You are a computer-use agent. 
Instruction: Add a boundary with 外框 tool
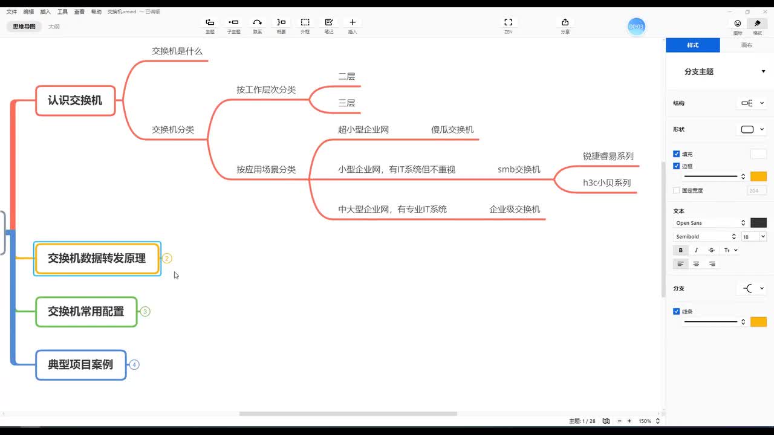[x=305, y=25]
